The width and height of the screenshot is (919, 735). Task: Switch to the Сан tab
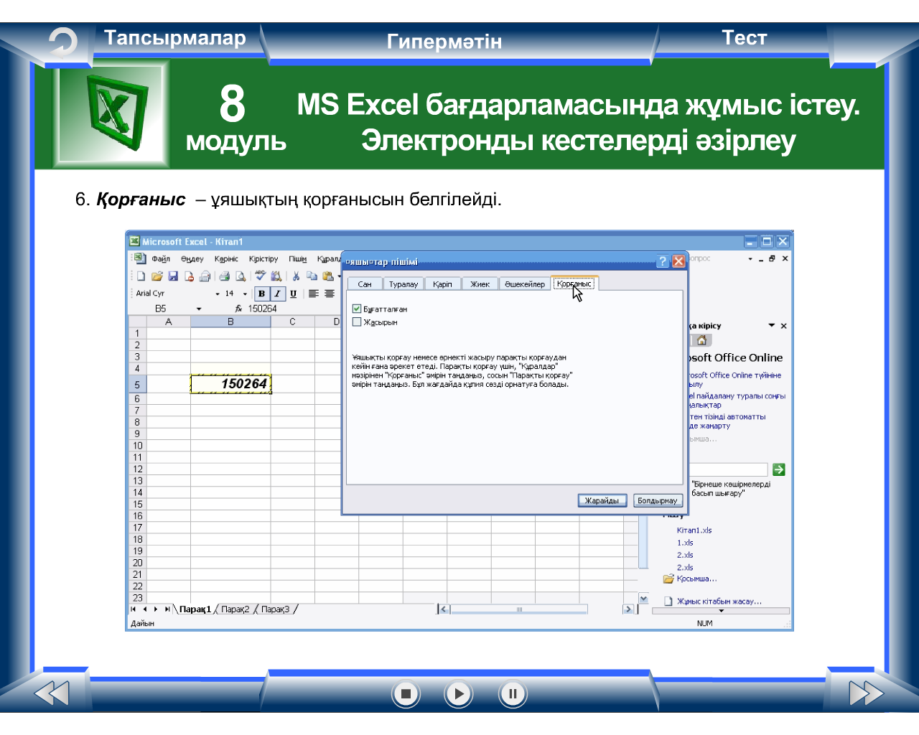(x=365, y=284)
